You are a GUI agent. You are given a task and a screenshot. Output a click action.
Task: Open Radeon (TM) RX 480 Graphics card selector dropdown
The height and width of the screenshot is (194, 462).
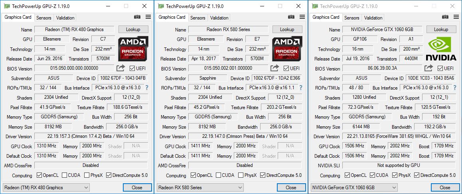pos(46,188)
